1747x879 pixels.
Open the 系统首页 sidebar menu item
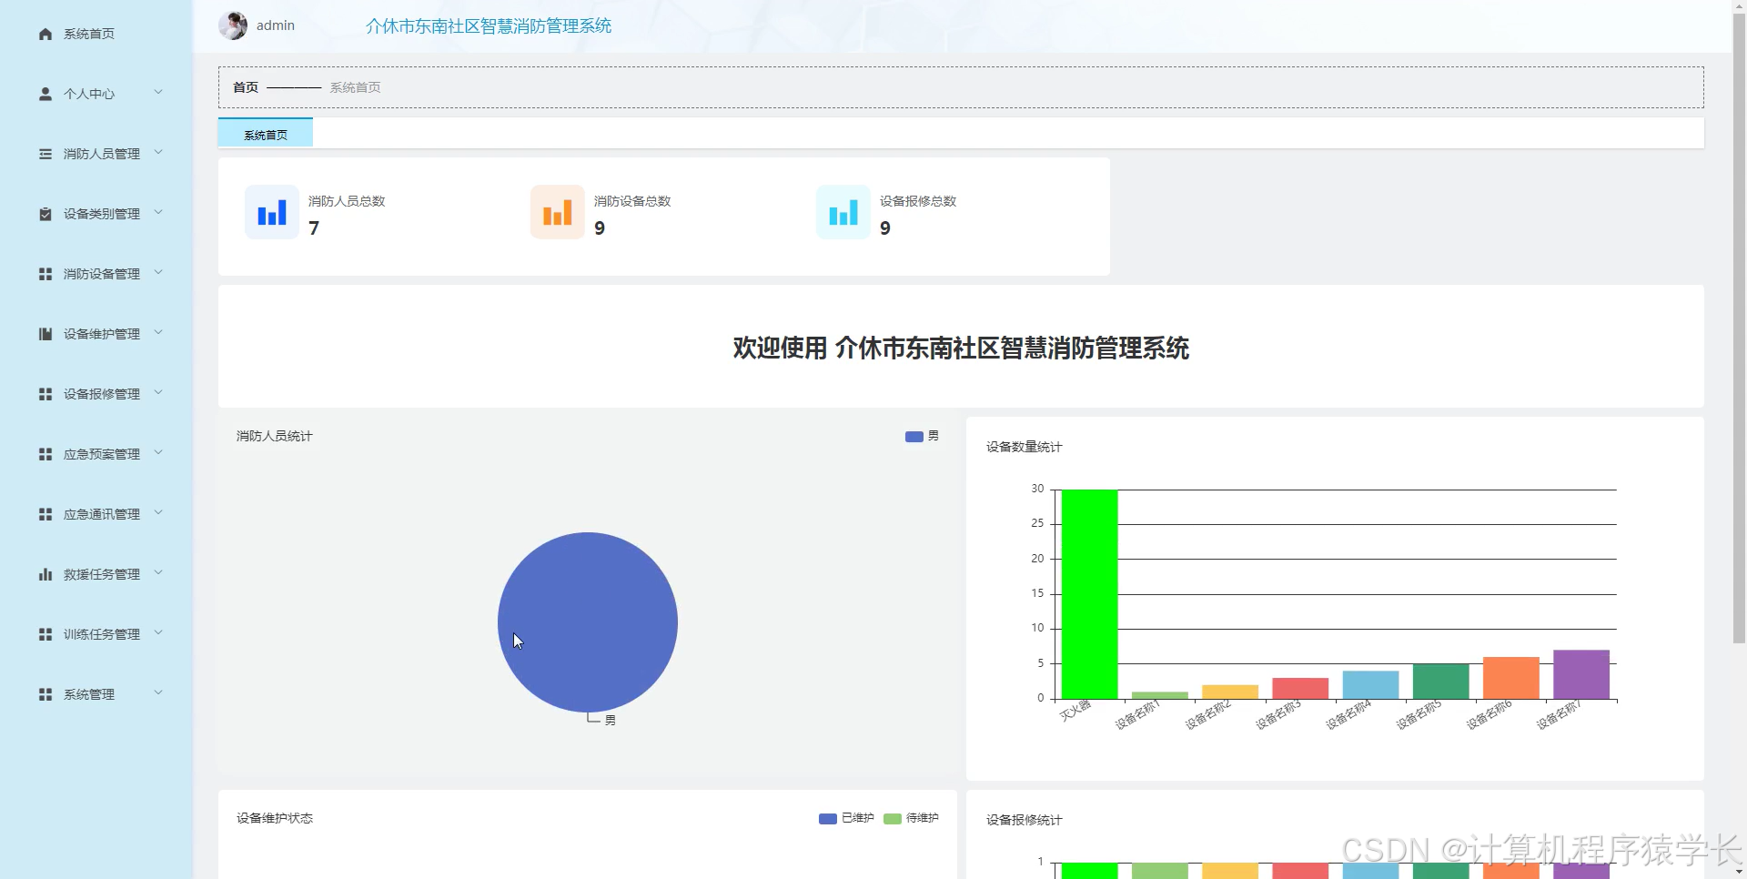pyautogui.click(x=96, y=34)
